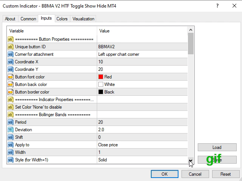The image size is (242, 181).
Task: Switch to the Colors tab
Action: click(62, 19)
